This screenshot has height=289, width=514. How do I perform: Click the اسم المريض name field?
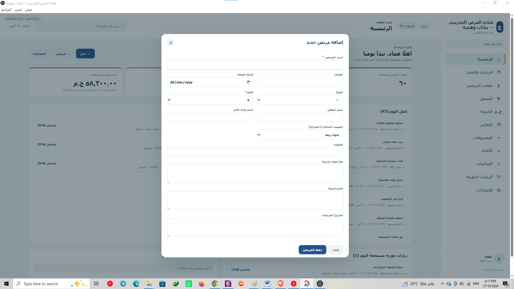click(255, 65)
